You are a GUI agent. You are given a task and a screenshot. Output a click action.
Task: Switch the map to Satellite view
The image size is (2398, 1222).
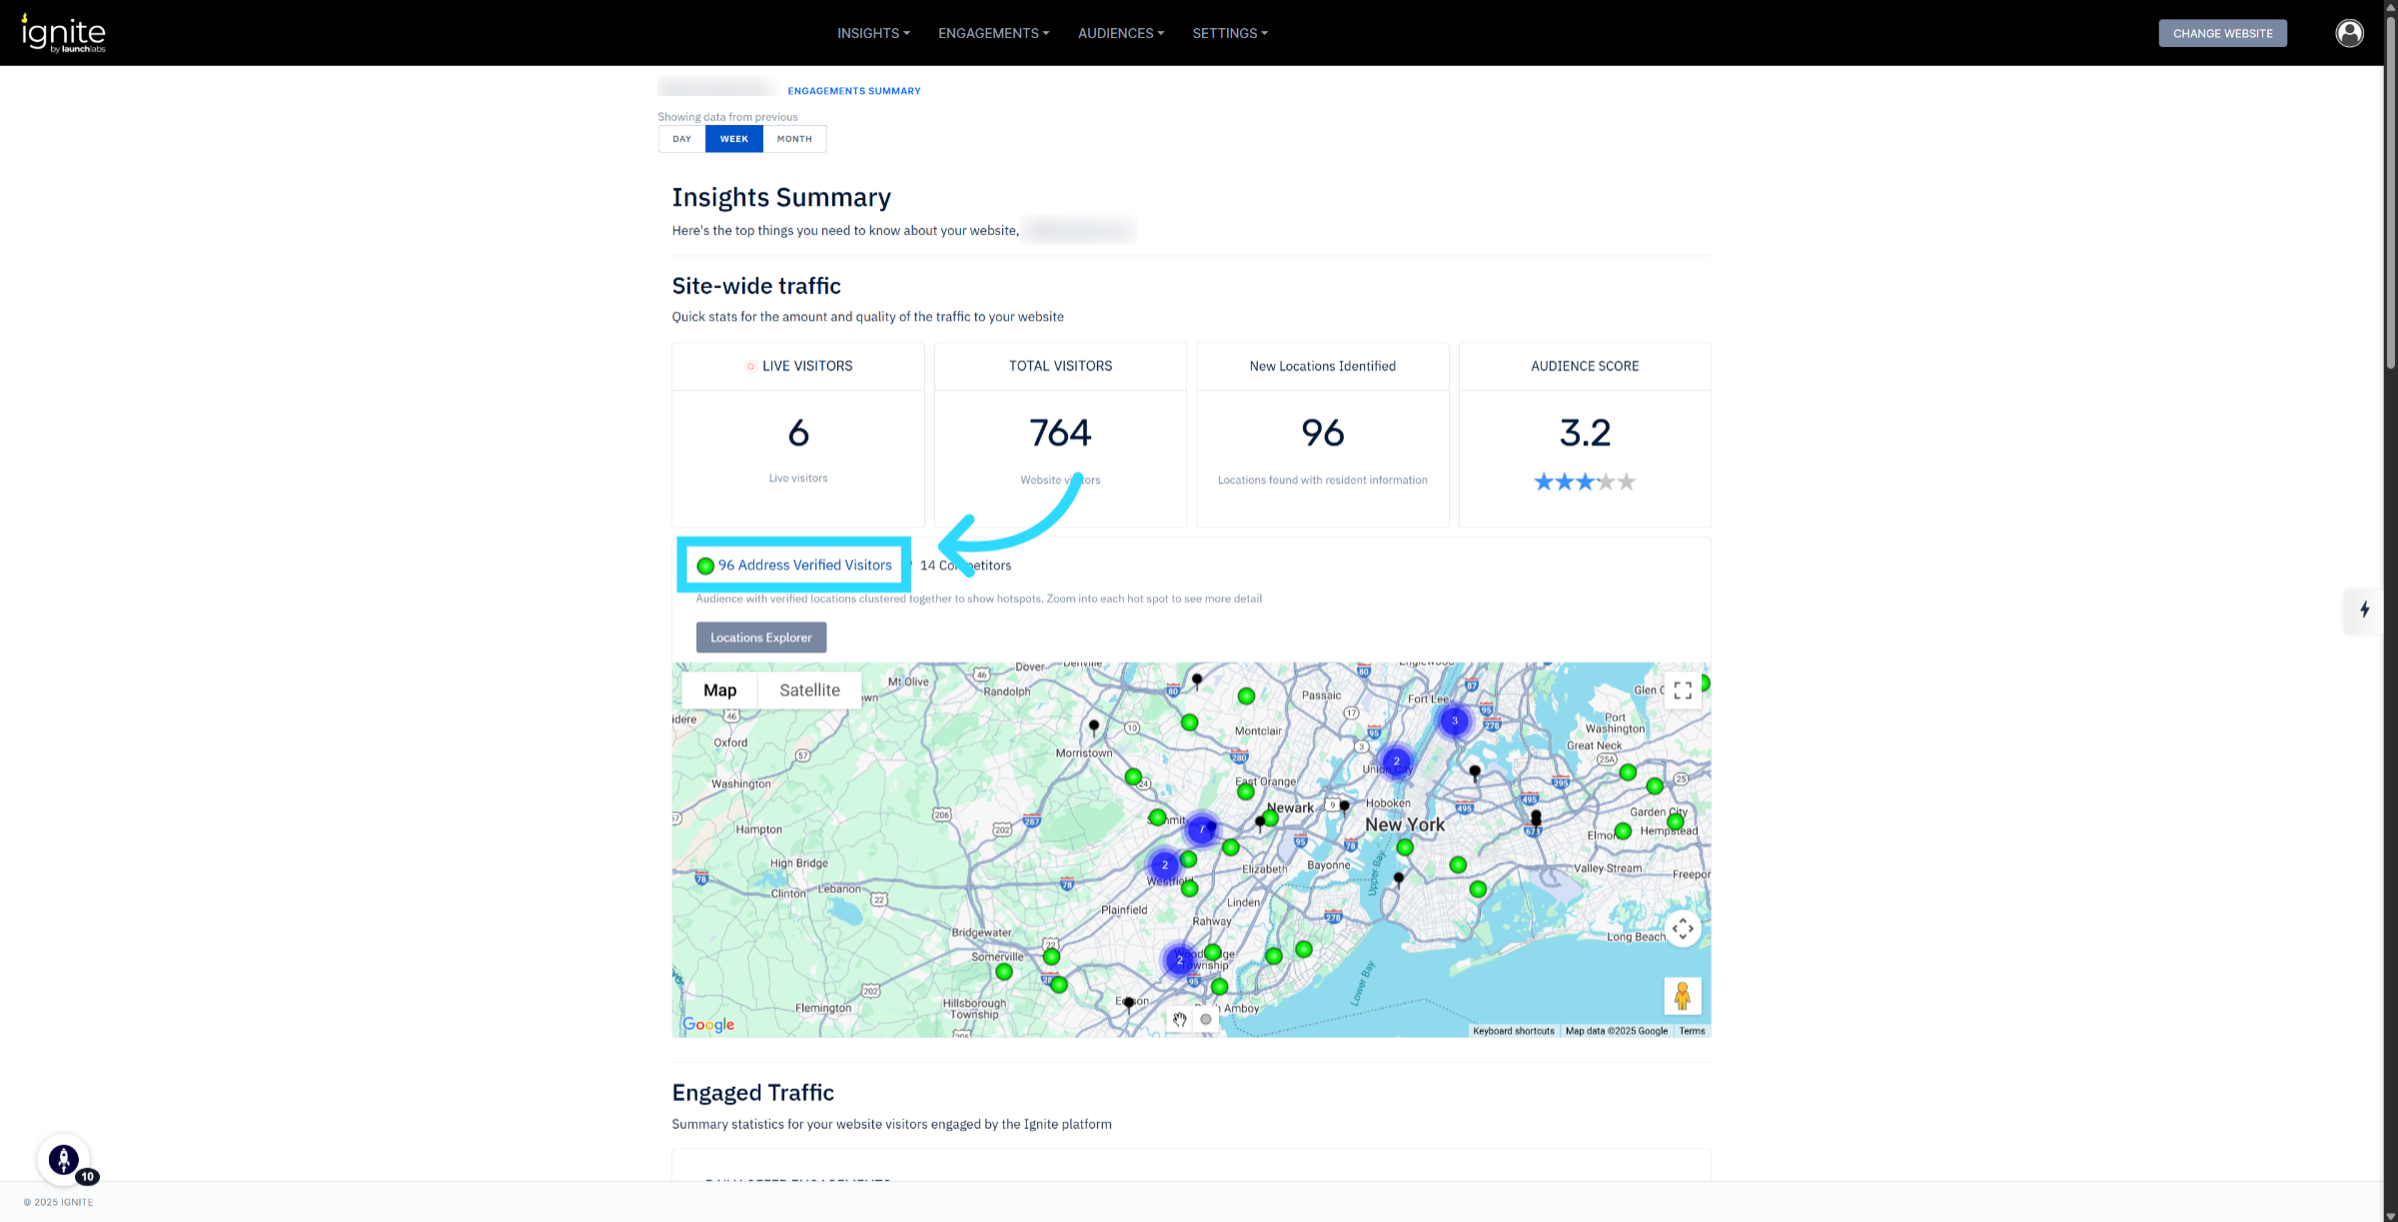(x=809, y=690)
